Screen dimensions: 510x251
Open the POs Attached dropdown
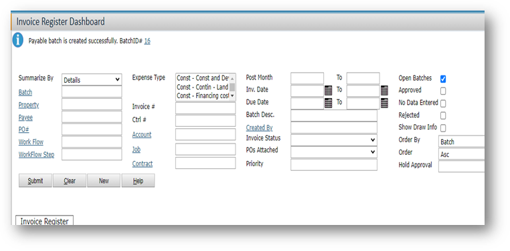334,152
